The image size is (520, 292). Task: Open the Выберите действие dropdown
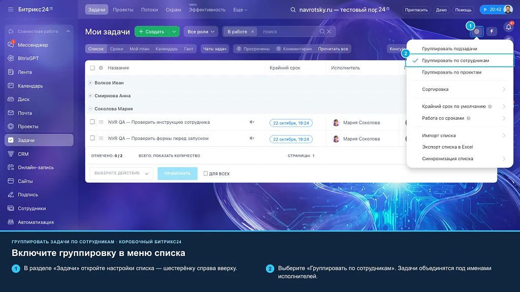coord(121,173)
